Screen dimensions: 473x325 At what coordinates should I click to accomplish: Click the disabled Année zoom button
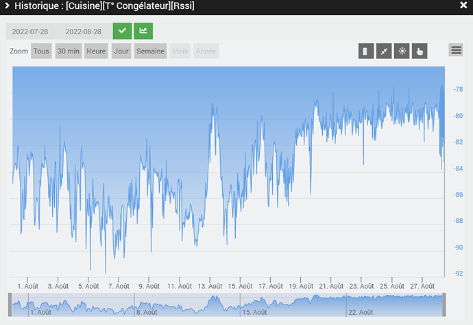point(206,51)
